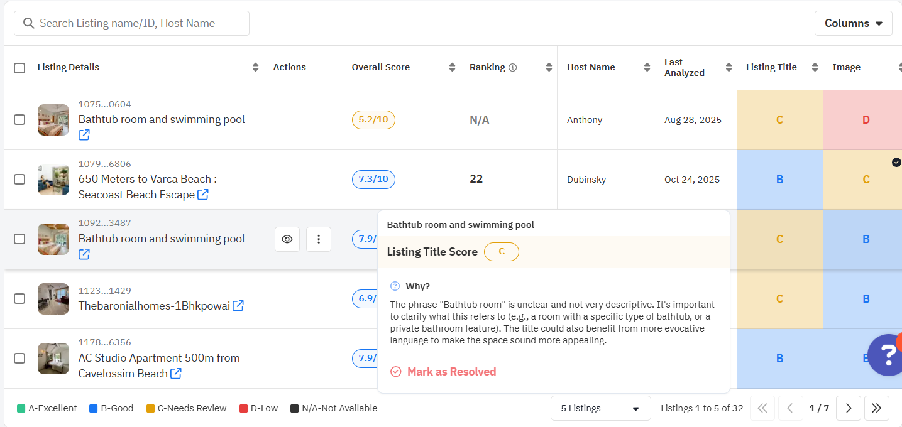
Task: Sort by the Host Name column header
Action: click(x=647, y=68)
